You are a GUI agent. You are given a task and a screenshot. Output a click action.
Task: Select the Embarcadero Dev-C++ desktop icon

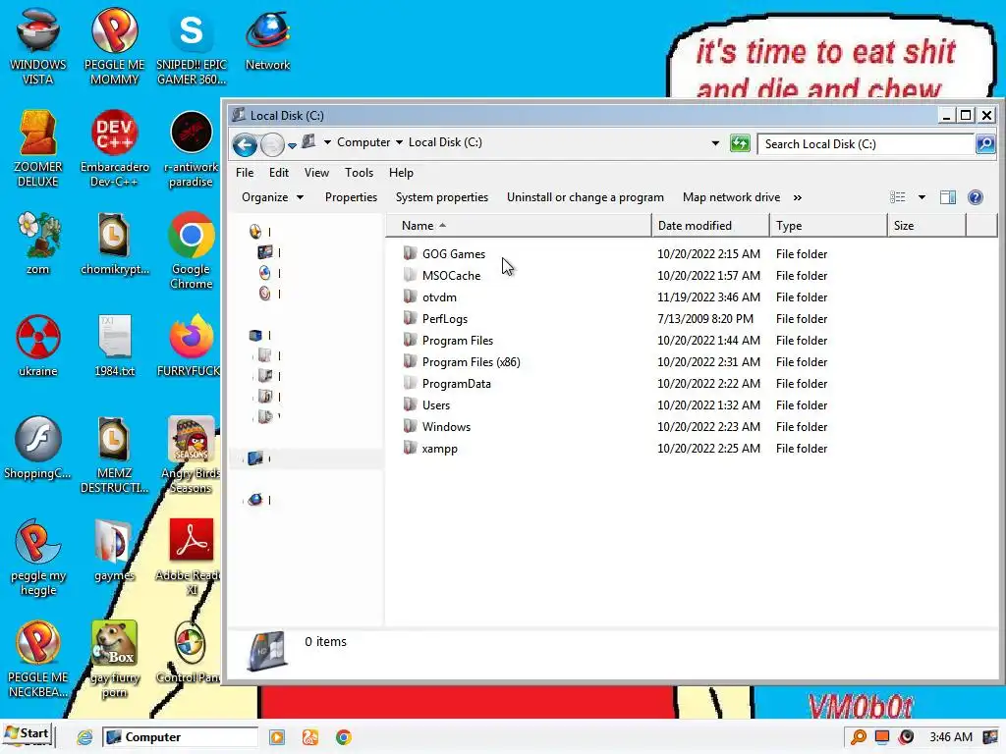click(x=114, y=149)
